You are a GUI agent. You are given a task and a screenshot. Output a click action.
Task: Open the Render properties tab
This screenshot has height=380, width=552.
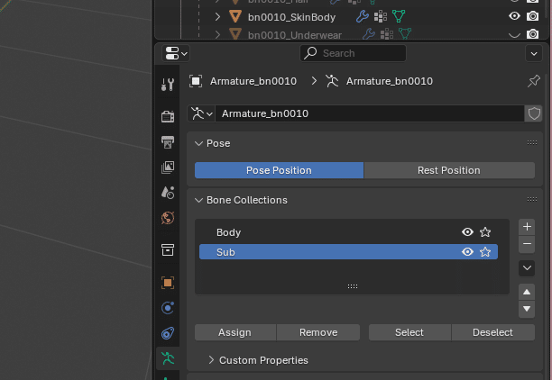[x=168, y=116]
